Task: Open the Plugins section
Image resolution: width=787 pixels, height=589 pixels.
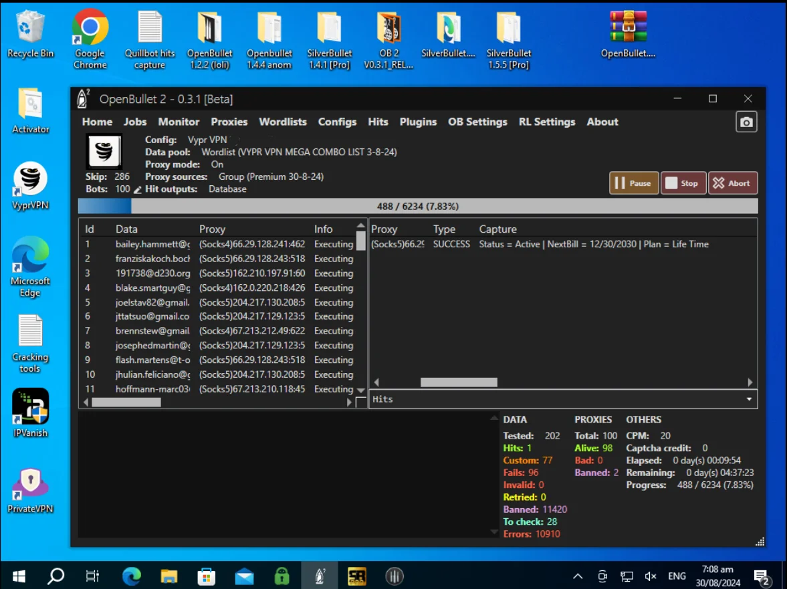Action: coord(418,122)
